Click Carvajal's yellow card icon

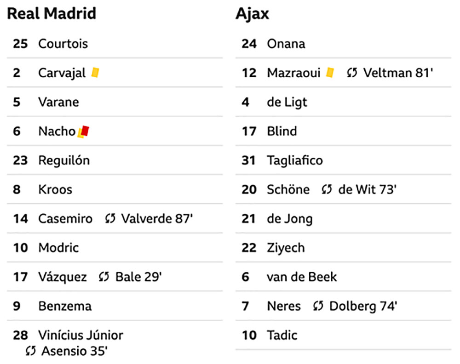(95, 73)
